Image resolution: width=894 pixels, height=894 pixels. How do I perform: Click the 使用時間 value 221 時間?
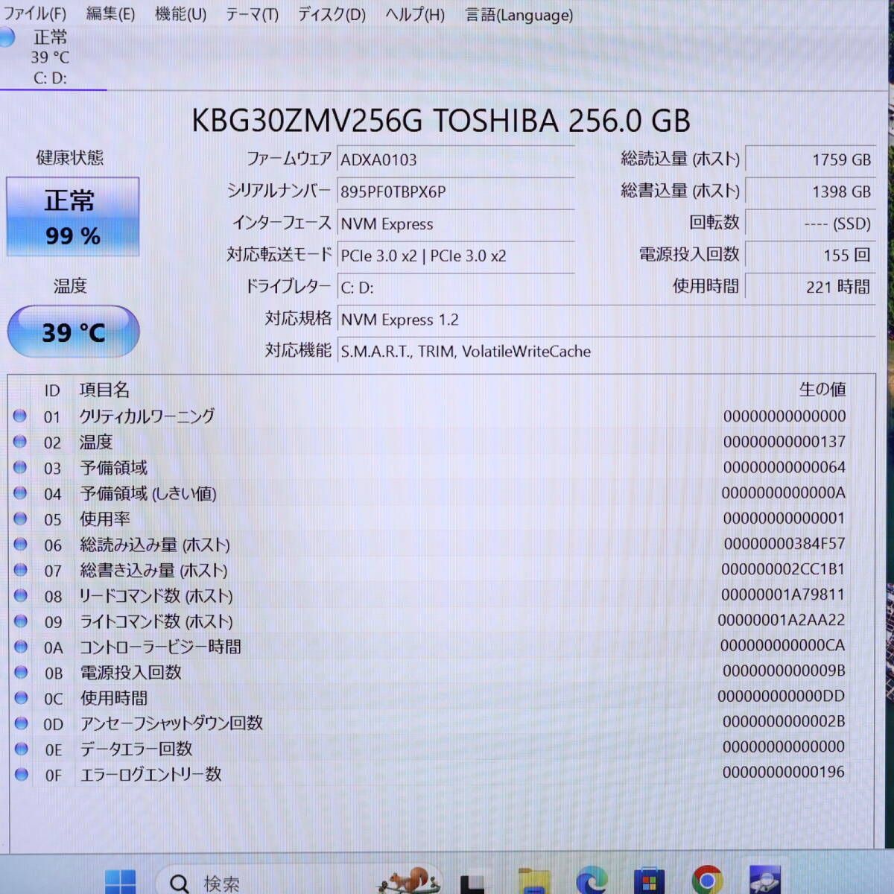811,287
